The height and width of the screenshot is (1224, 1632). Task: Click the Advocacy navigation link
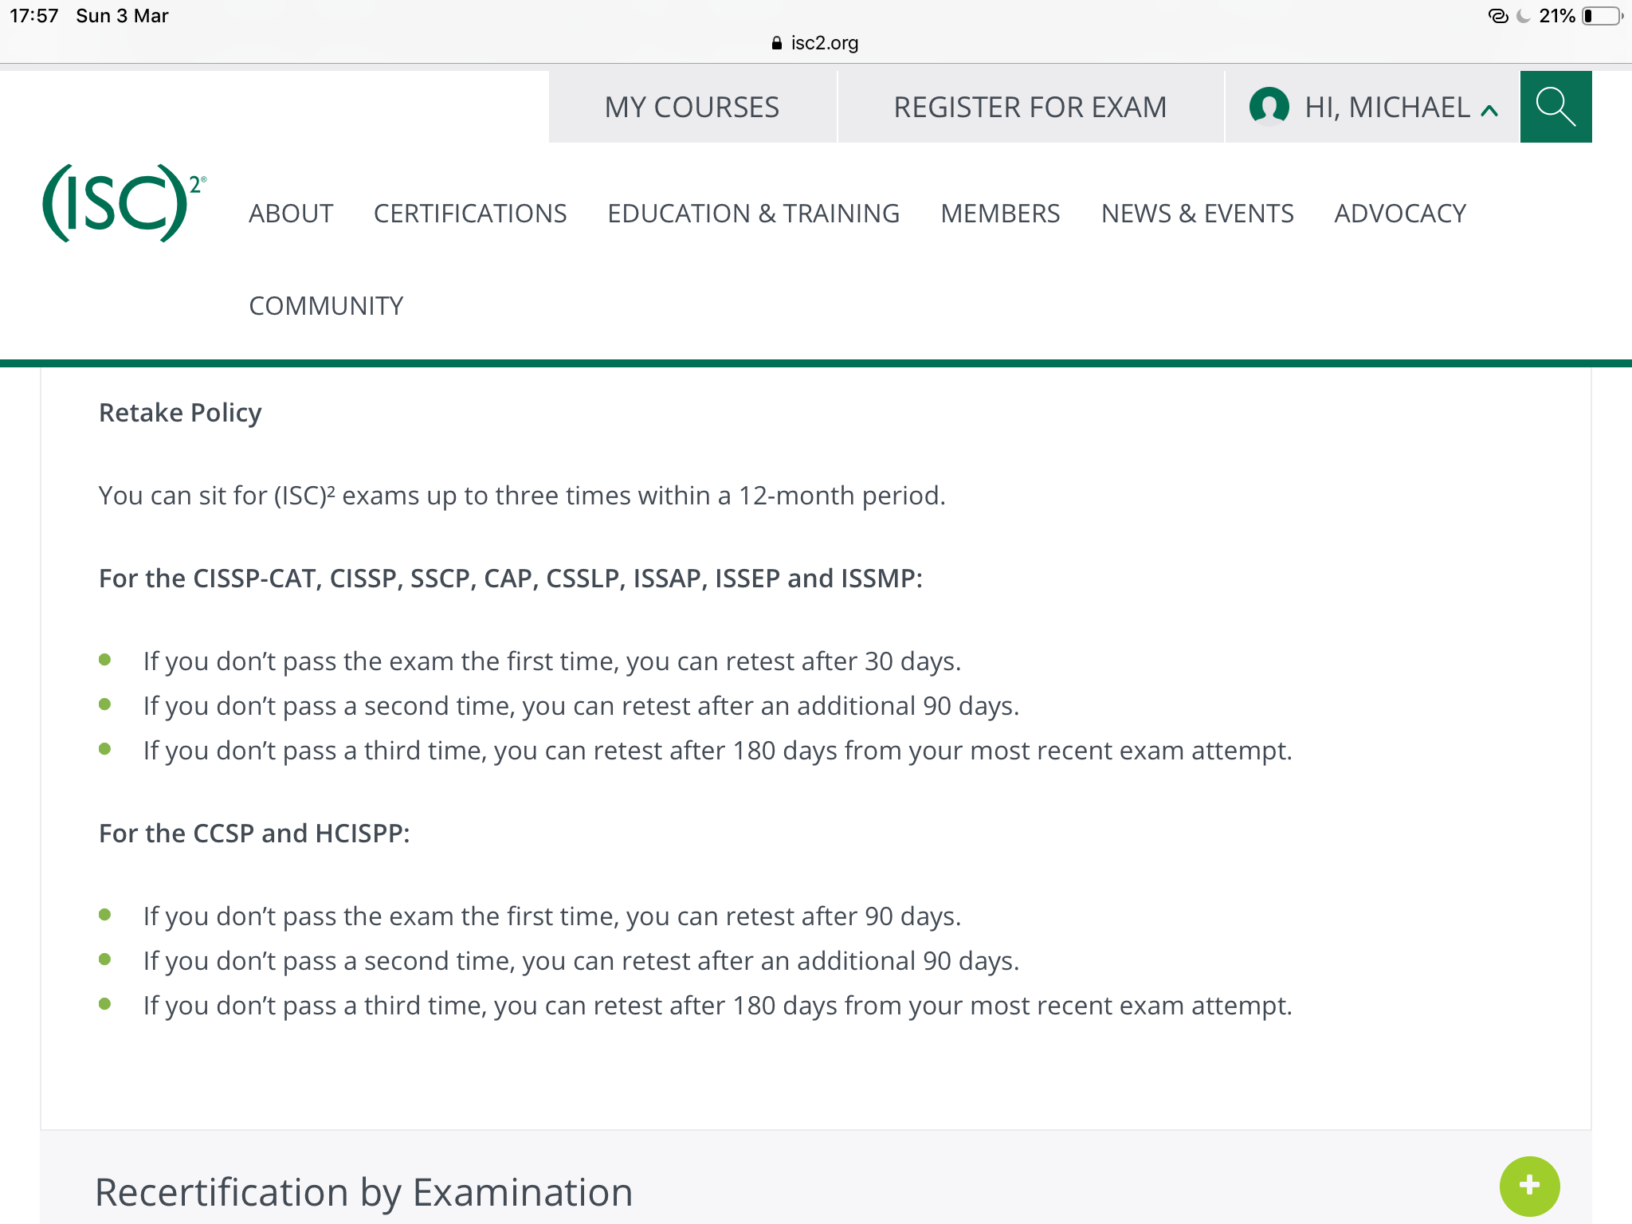tap(1400, 214)
